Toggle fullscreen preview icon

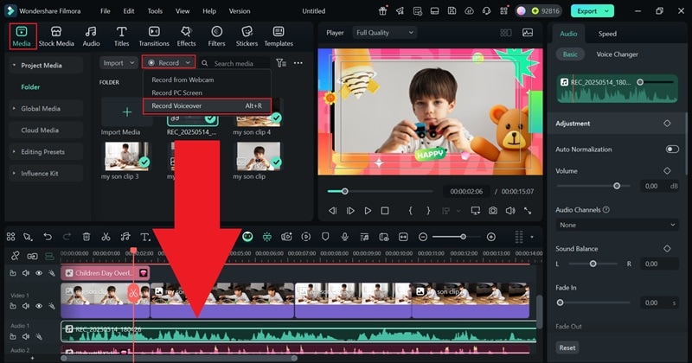tap(528, 211)
